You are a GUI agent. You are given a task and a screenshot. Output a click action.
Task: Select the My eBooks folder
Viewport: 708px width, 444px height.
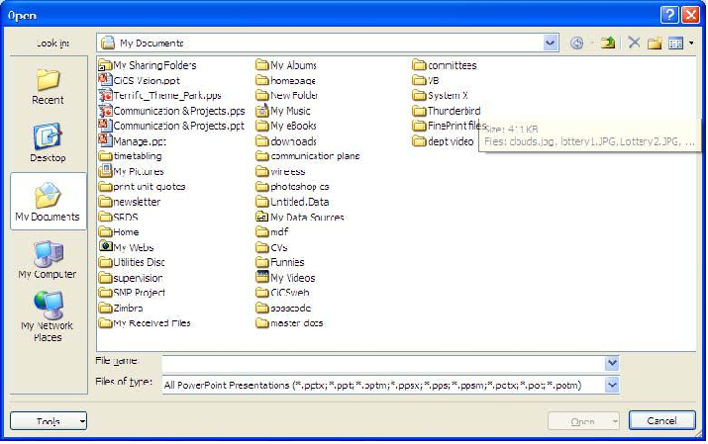[286, 126]
